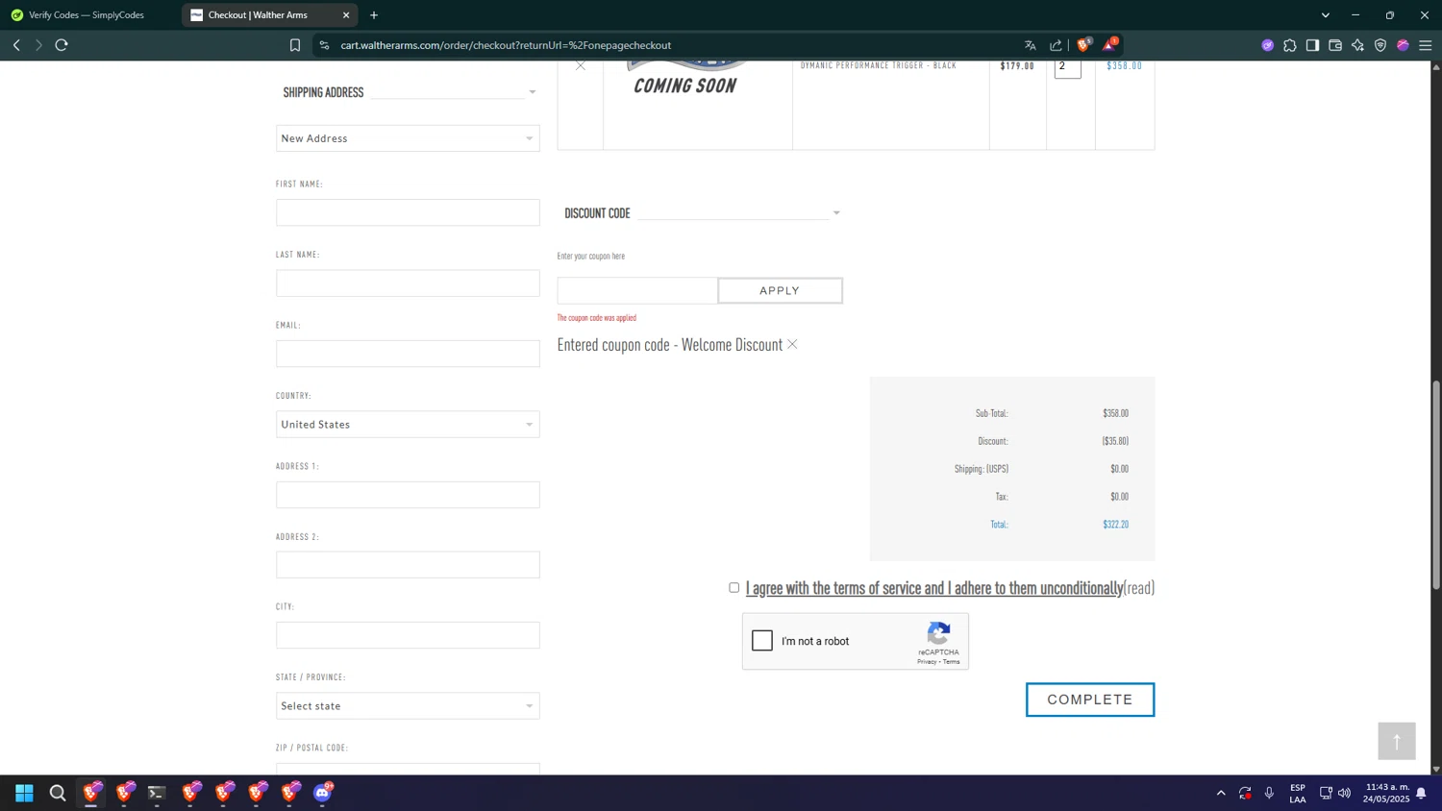Click the Complete order button
The height and width of the screenshot is (811, 1442).
1090,700
